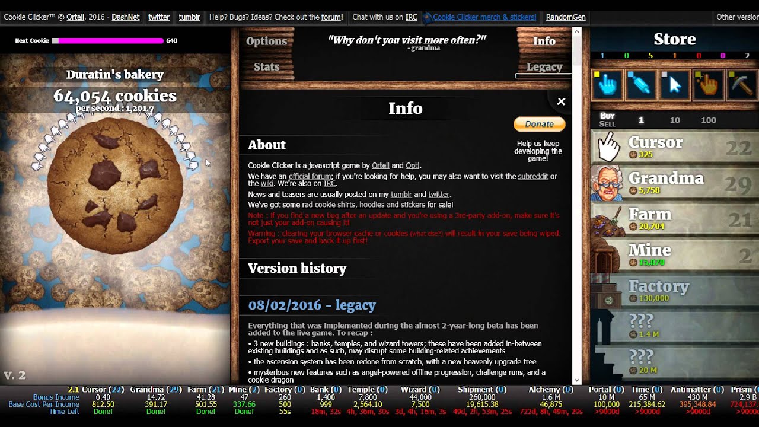This screenshot has height=427, width=759.
Task: Open the tumblr link in the top bar
Action: (x=189, y=17)
